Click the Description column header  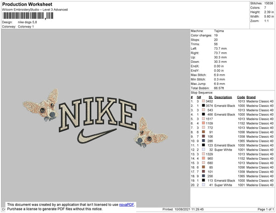(x=223, y=97)
